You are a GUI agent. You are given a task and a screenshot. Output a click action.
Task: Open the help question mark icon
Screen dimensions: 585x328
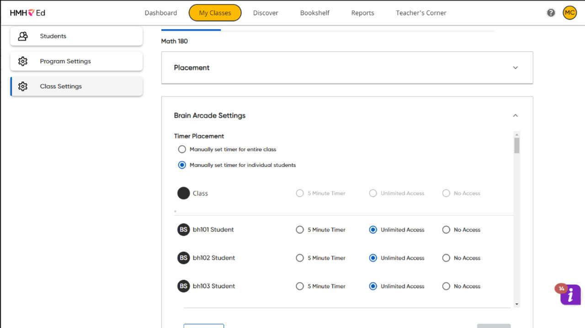(x=551, y=13)
